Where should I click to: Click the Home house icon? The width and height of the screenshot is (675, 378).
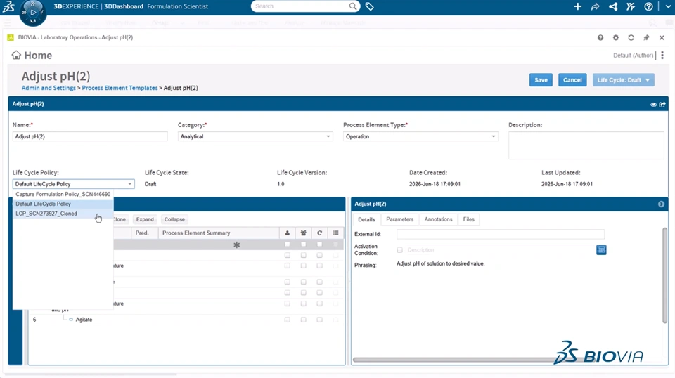[x=16, y=55]
